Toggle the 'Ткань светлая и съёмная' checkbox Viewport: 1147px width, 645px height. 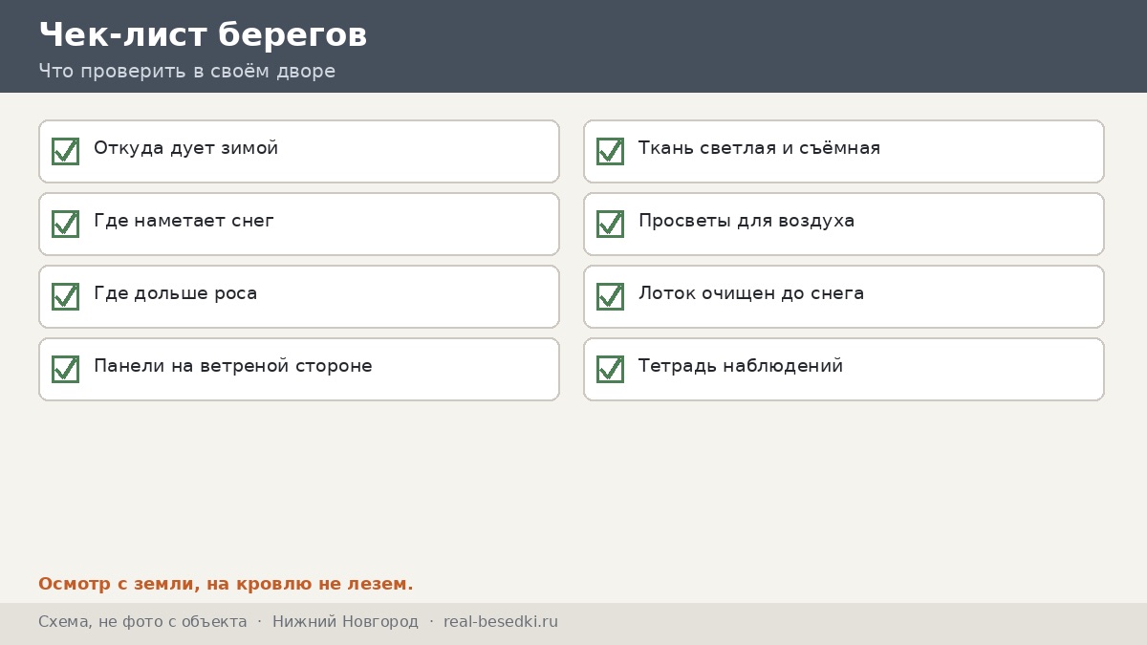pos(610,151)
